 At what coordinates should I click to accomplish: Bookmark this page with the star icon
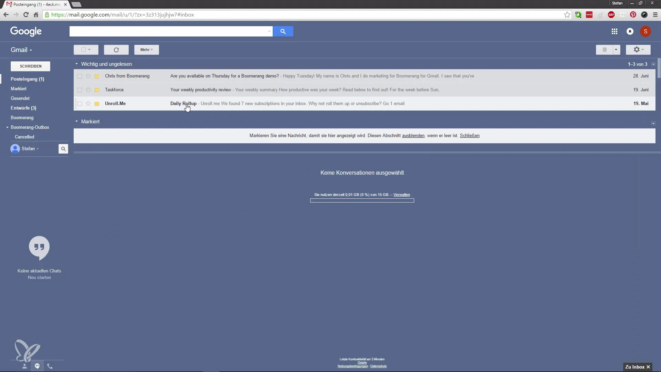[x=567, y=15]
